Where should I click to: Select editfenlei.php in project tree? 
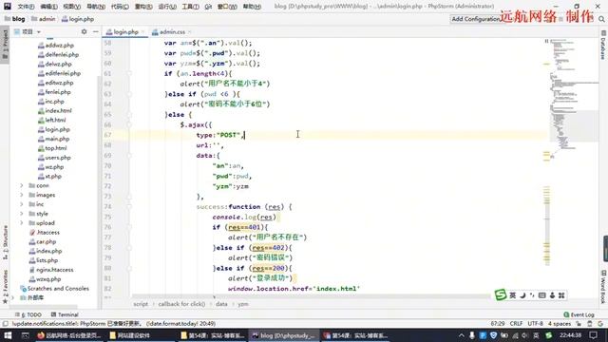pos(59,73)
